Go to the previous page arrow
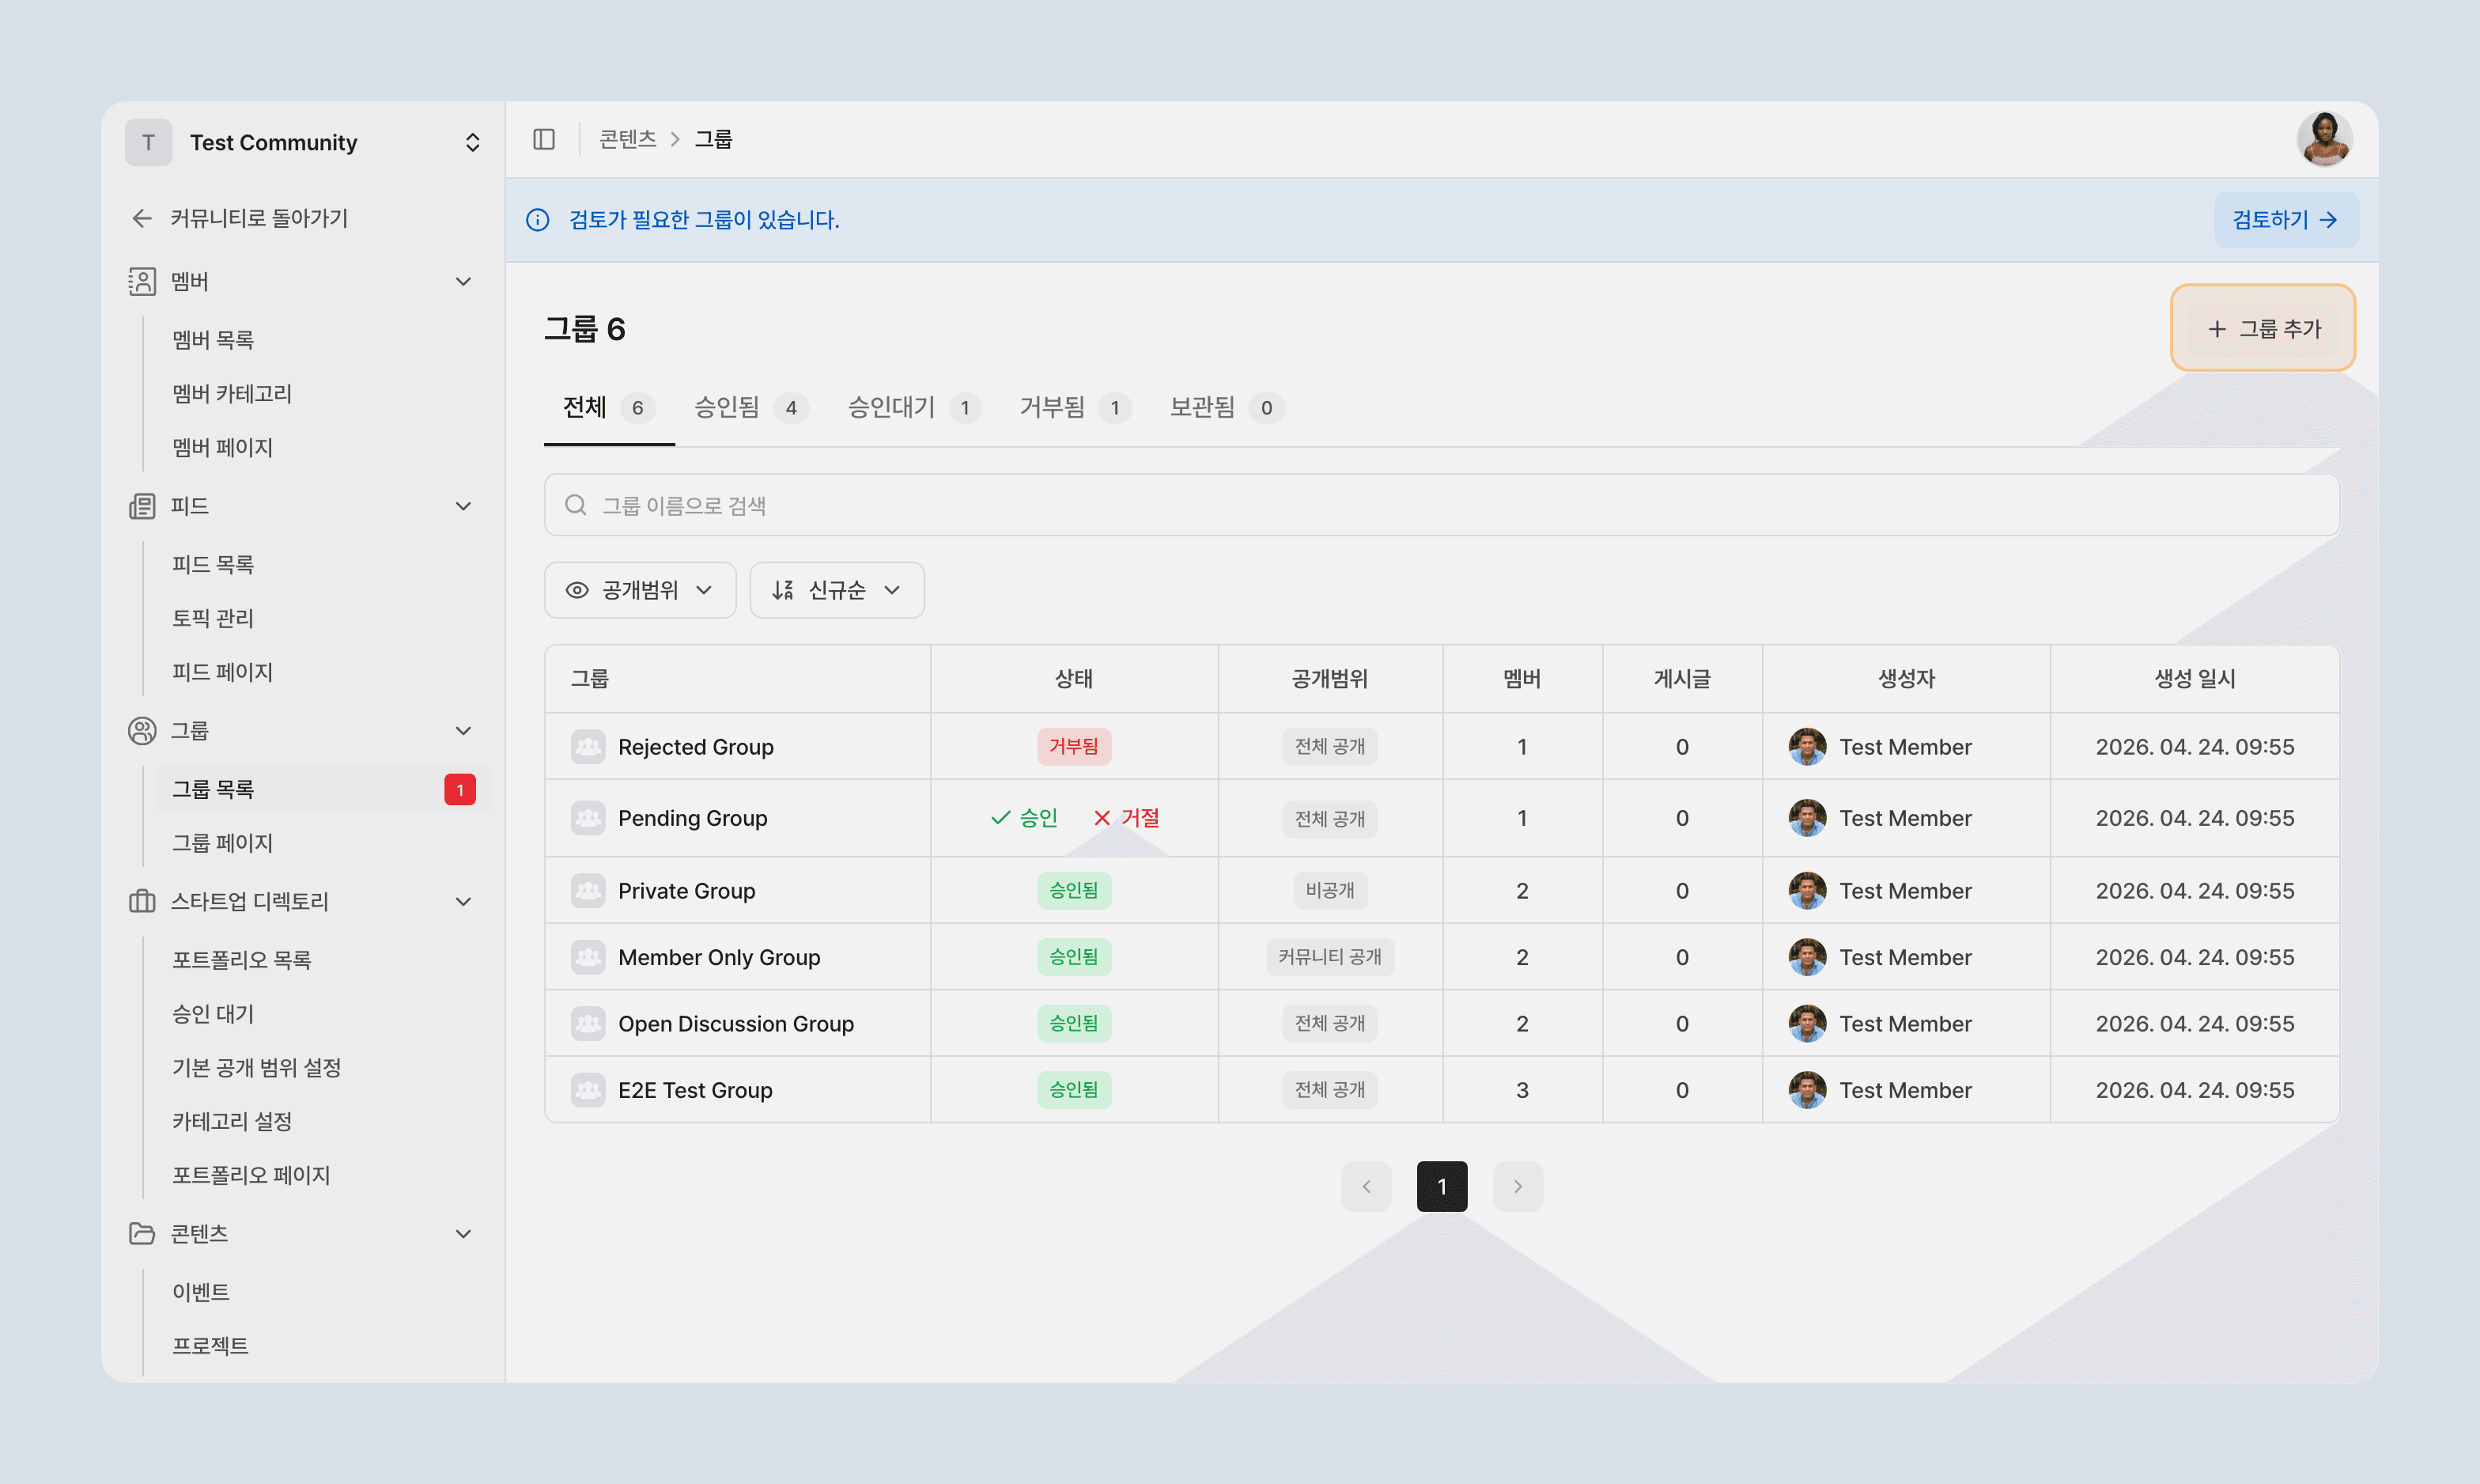The height and width of the screenshot is (1484, 2480). click(1367, 1187)
